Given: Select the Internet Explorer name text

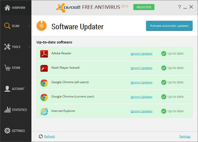Looking at the screenshot, I should (x=63, y=111).
